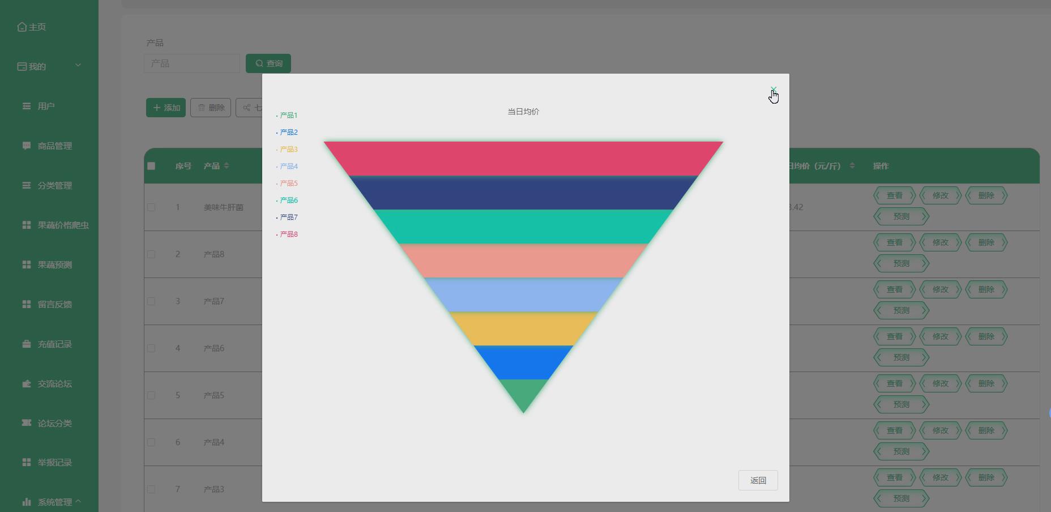Click the red top funnel segment
1051x512 pixels.
523,159
